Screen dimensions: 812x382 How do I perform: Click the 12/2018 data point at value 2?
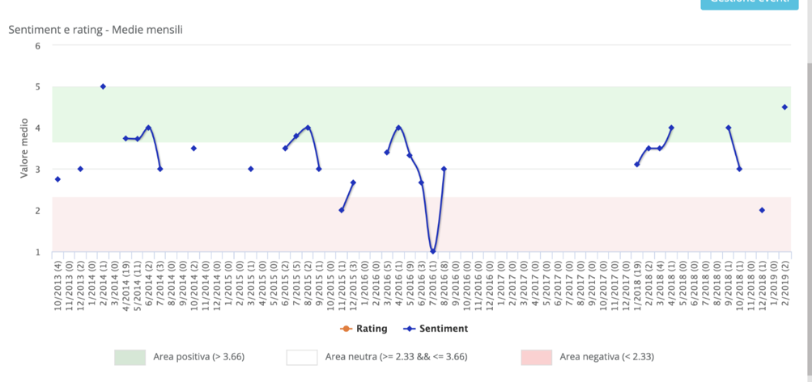pyautogui.click(x=762, y=210)
